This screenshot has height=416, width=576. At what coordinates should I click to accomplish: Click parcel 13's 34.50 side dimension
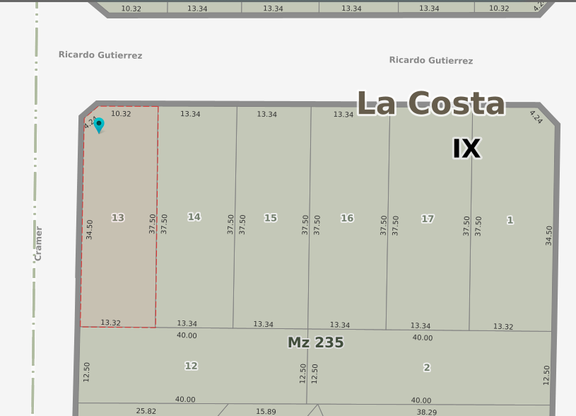coord(90,229)
